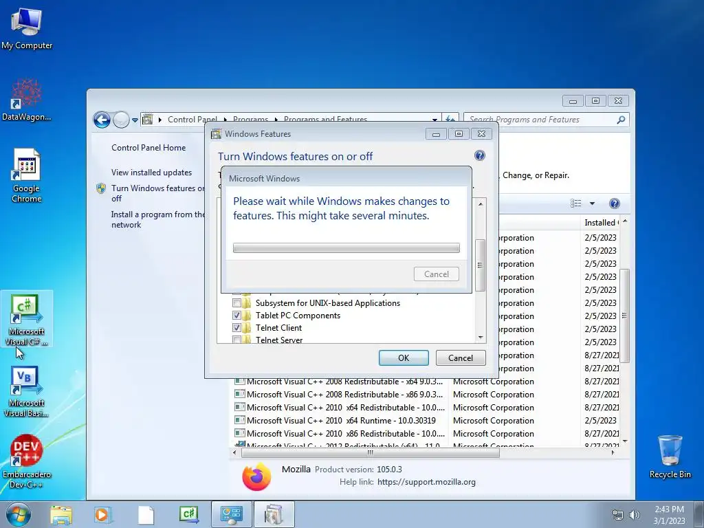
Task: Open the My Computer desktop icon
Action: click(x=27, y=29)
